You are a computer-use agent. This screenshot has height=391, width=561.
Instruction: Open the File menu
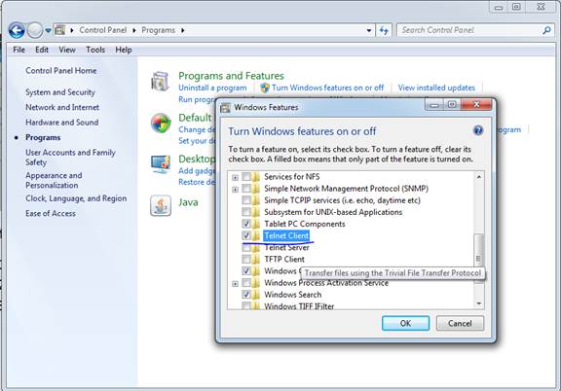tap(19, 50)
